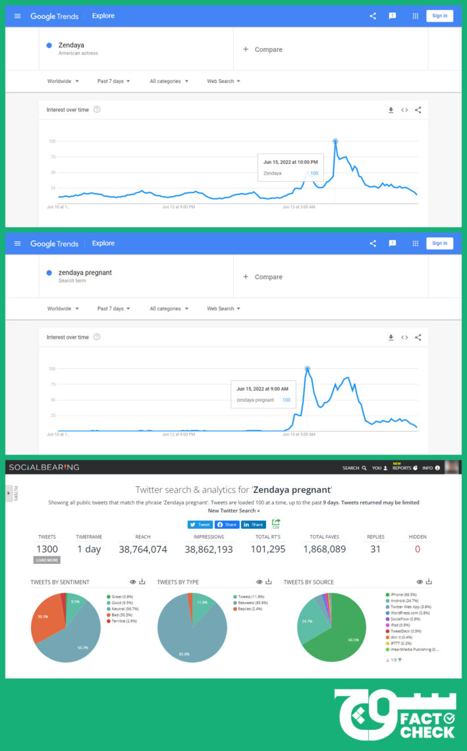Toggle visibility of Tweets by Type chart
The image size is (467, 751).
coord(259,582)
